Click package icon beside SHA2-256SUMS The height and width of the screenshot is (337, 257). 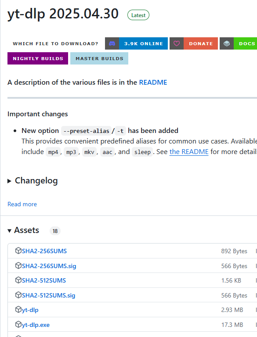[18, 251]
